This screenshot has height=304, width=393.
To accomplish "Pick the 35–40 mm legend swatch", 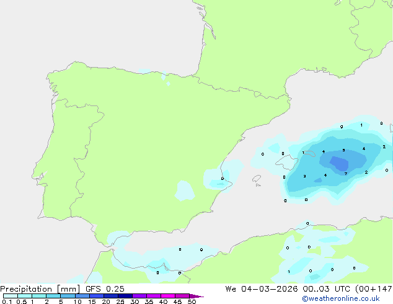I will point(154,296).
